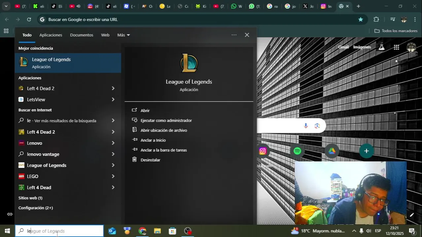The image size is (422, 237).
Task: Open Microsoft Store from the taskbar
Action: (x=172, y=231)
